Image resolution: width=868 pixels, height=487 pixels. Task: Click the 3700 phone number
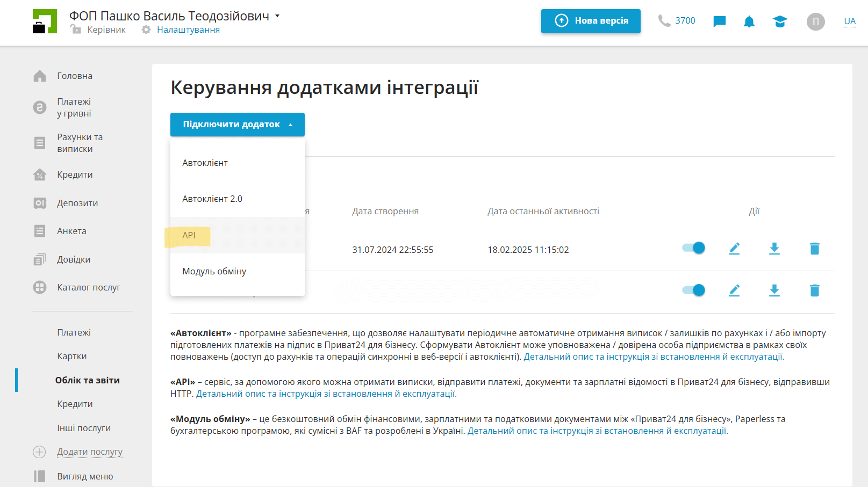coord(685,21)
